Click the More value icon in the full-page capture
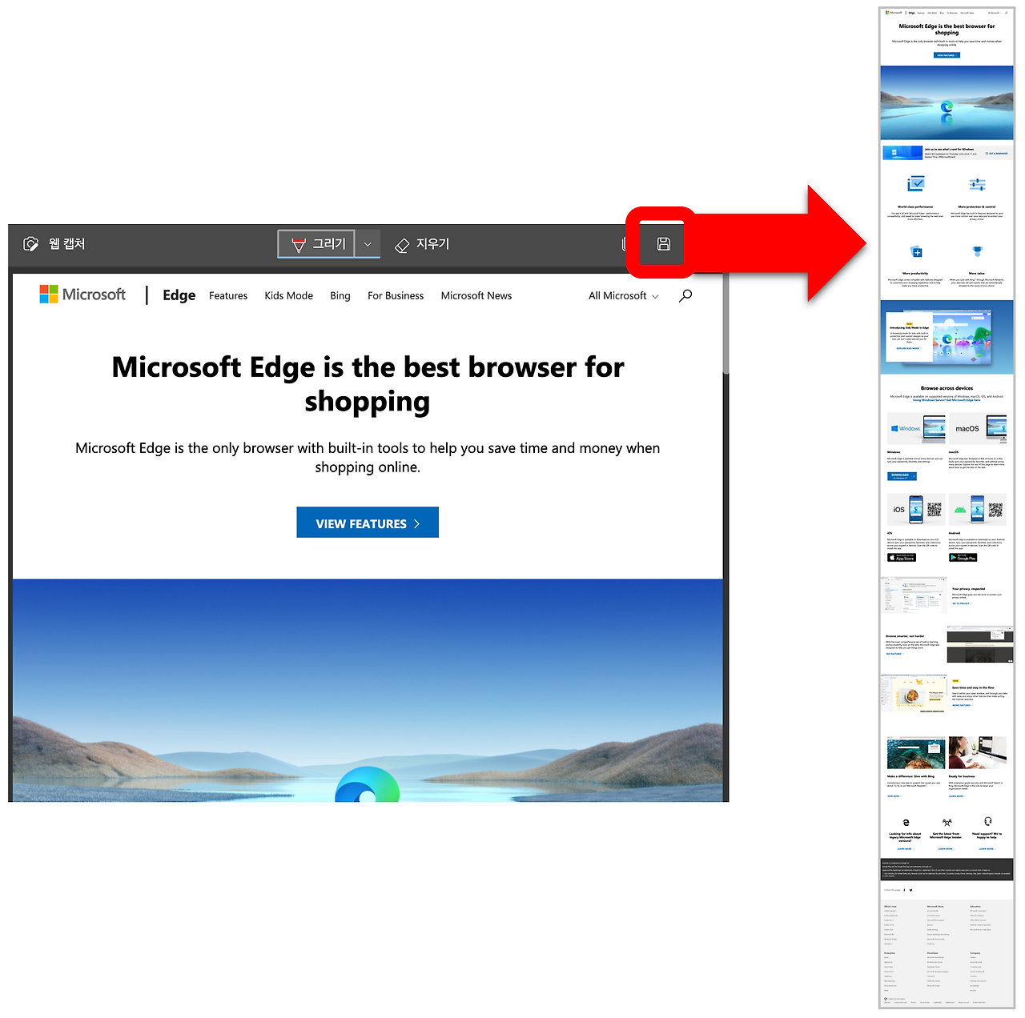Image resolution: width=1025 pixels, height=1018 pixels. coord(977,252)
